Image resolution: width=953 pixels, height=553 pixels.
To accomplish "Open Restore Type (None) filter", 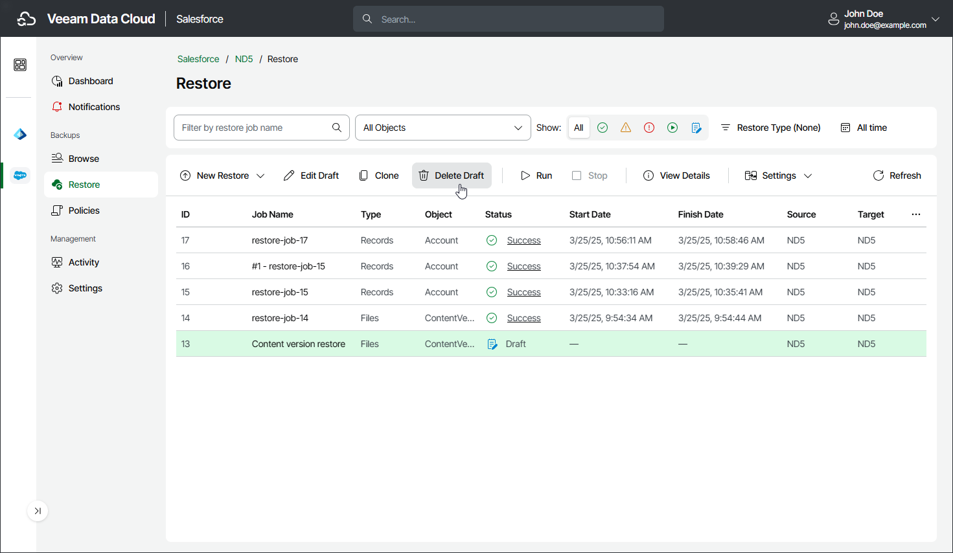I will (x=771, y=128).
